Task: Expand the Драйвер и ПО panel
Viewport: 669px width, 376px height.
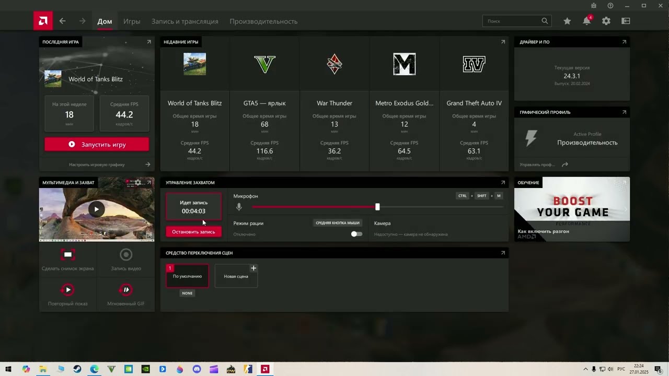Action: [x=624, y=42]
